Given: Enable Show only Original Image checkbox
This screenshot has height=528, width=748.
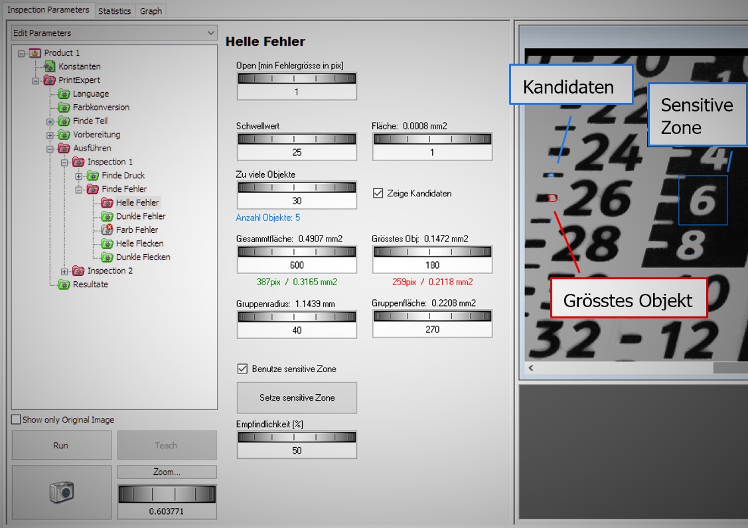Looking at the screenshot, I should (x=17, y=420).
